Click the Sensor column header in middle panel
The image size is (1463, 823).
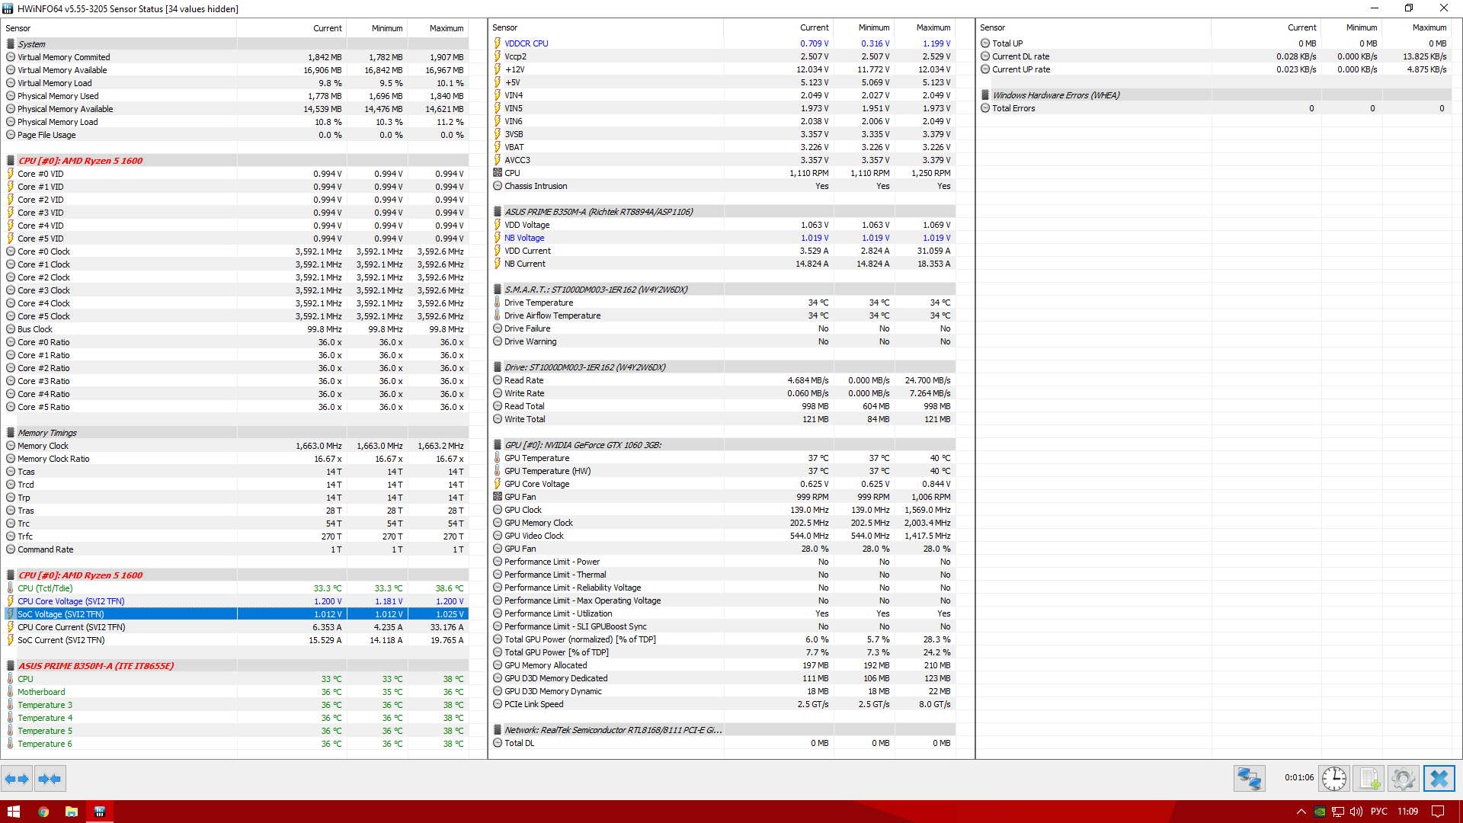click(x=505, y=27)
